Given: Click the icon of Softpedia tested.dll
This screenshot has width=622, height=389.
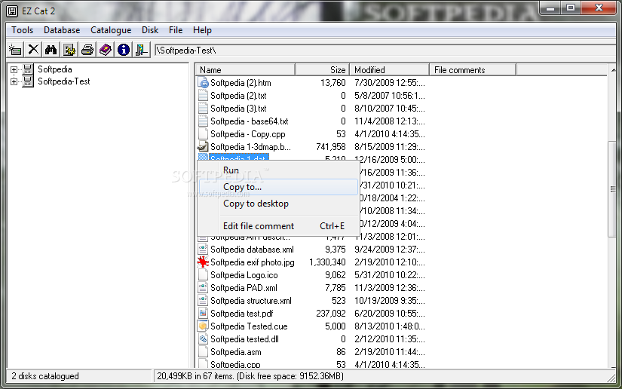Looking at the screenshot, I should pos(203,339).
